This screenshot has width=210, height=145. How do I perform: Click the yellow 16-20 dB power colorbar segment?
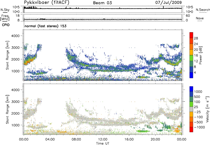(191, 52)
